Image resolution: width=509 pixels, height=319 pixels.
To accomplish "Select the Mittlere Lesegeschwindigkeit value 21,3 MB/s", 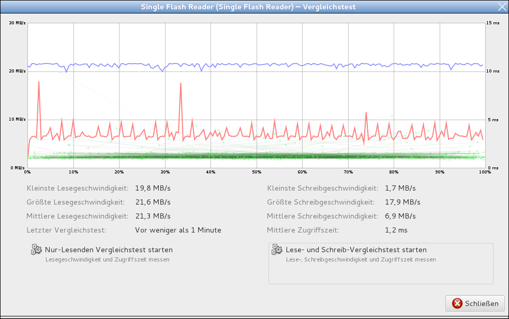I will pyautogui.click(x=153, y=216).
